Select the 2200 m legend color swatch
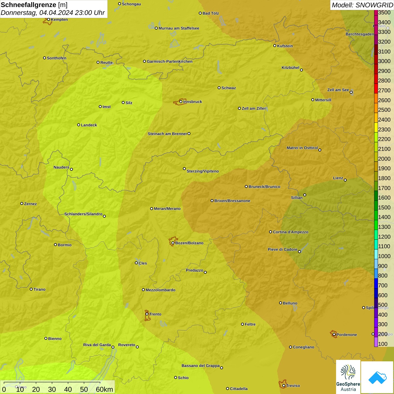The image size is (394, 394). click(x=376, y=137)
